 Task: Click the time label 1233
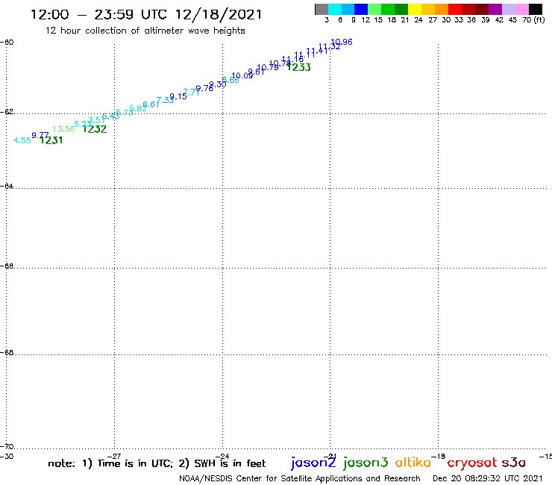click(299, 67)
